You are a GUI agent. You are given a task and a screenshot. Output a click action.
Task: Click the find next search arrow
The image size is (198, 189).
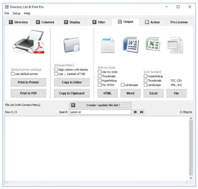pos(135,112)
